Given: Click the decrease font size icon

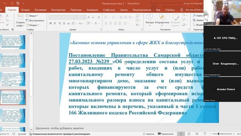Looking at the screenshot, I should tap(93, 17).
